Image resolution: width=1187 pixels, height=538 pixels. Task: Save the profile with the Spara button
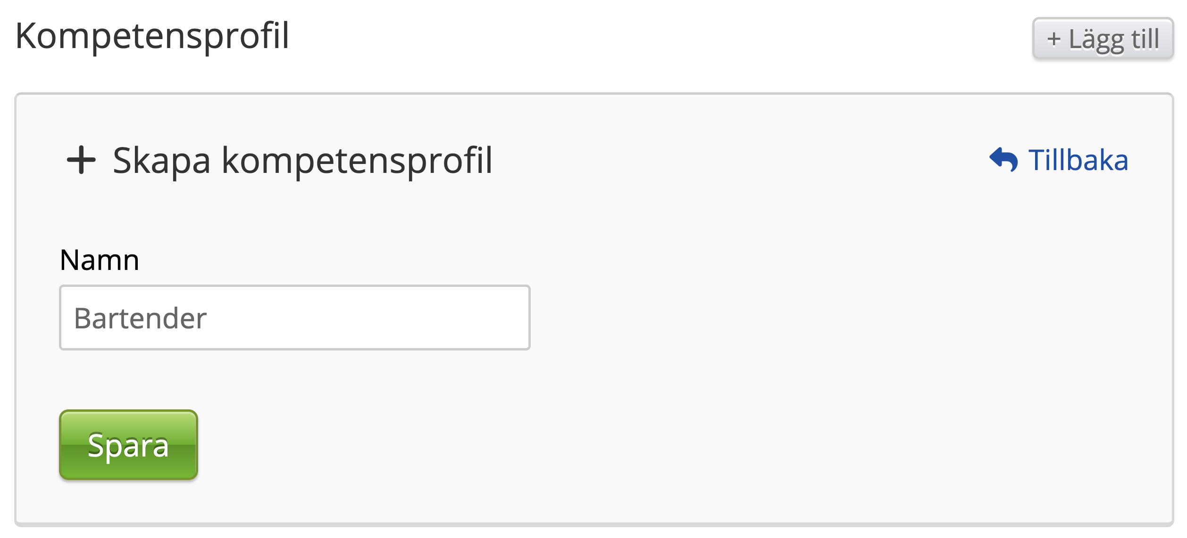click(x=128, y=445)
